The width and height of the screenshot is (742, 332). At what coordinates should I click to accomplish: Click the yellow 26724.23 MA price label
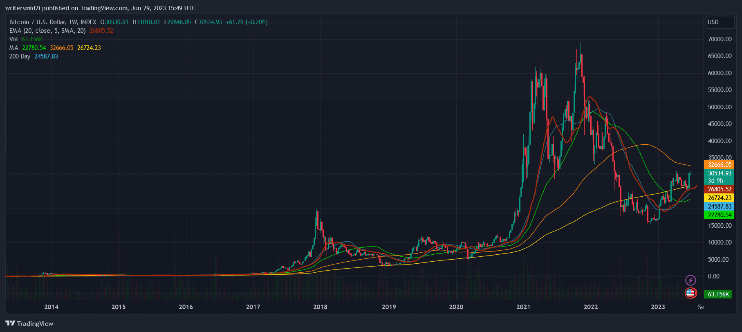click(x=719, y=198)
